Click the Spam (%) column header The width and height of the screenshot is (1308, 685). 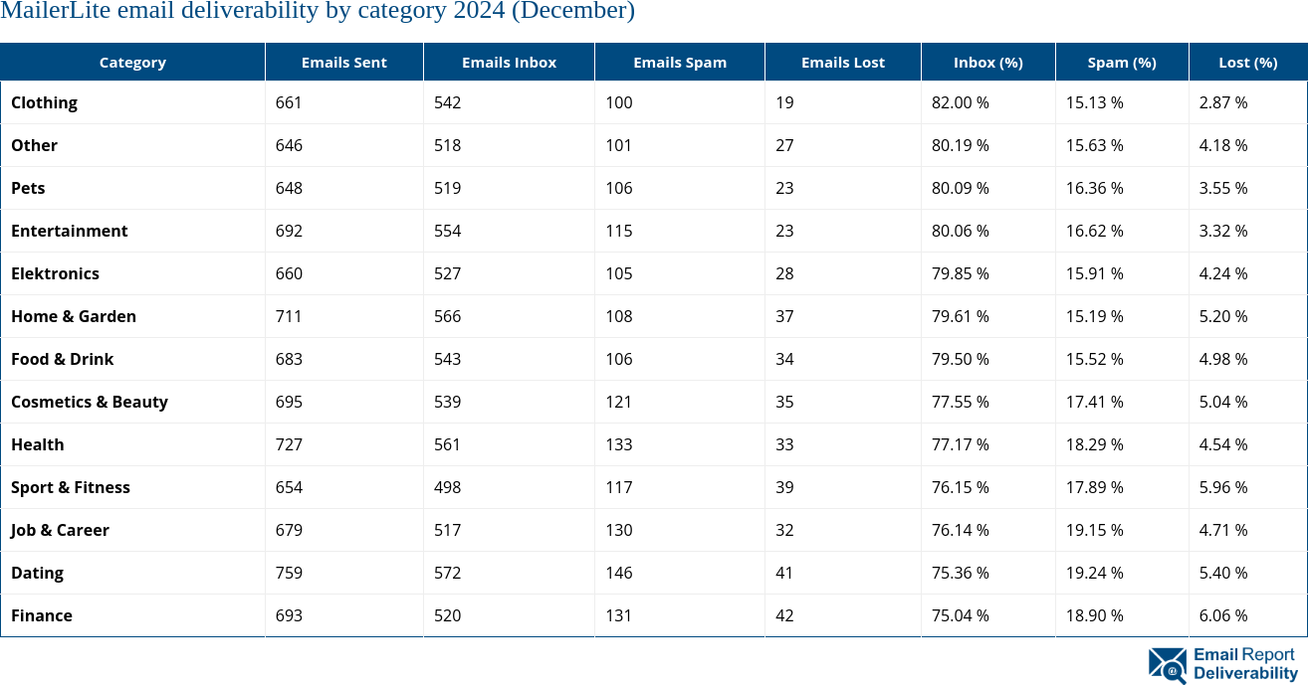pyautogui.click(x=1122, y=62)
